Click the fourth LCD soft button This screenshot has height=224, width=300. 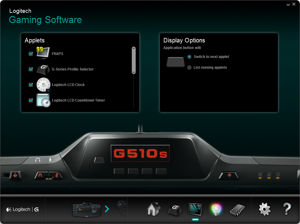(x=161, y=171)
